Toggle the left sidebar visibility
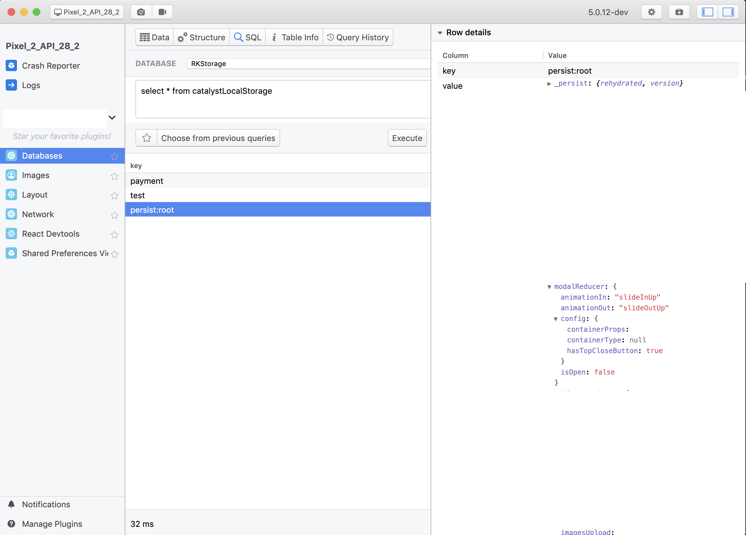Screen dimensions: 746x535 (x=707, y=12)
